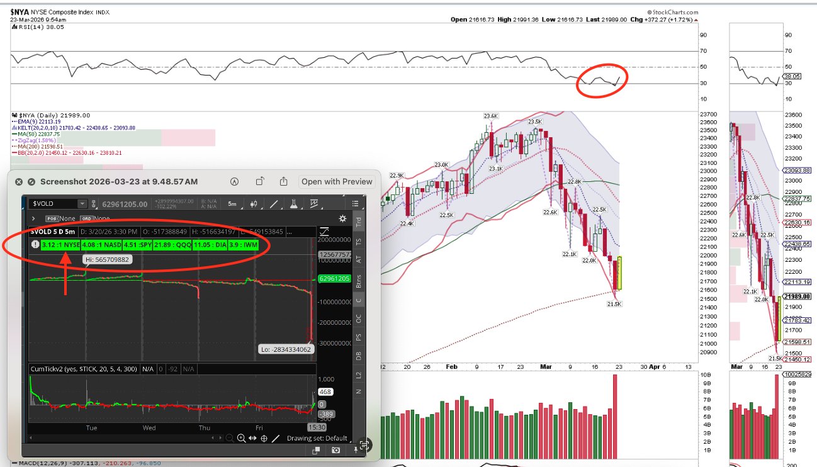The image size is (817, 467).
Task: Close the Quick Look screenshot preview
Action: pos(19,181)
